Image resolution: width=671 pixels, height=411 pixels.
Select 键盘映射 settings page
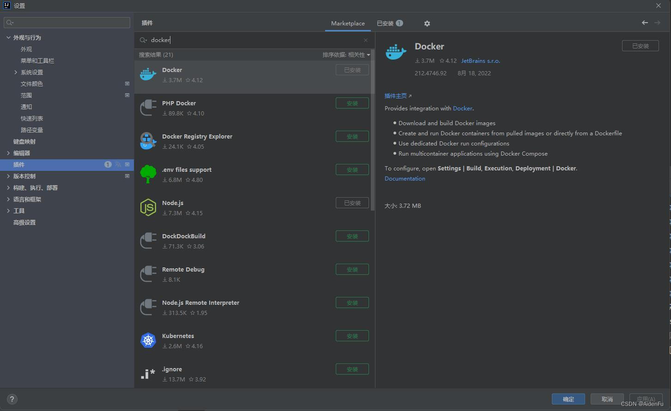24,141
